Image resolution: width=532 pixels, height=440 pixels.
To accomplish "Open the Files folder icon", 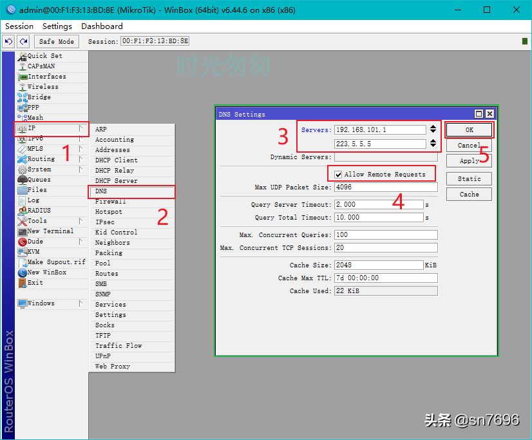I will pos(23,190).
